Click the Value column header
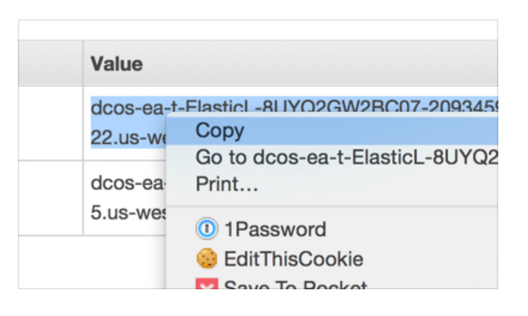Screen dimensions: 528x316 (x=116, y=64)
